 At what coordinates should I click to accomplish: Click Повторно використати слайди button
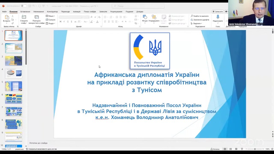36,19
